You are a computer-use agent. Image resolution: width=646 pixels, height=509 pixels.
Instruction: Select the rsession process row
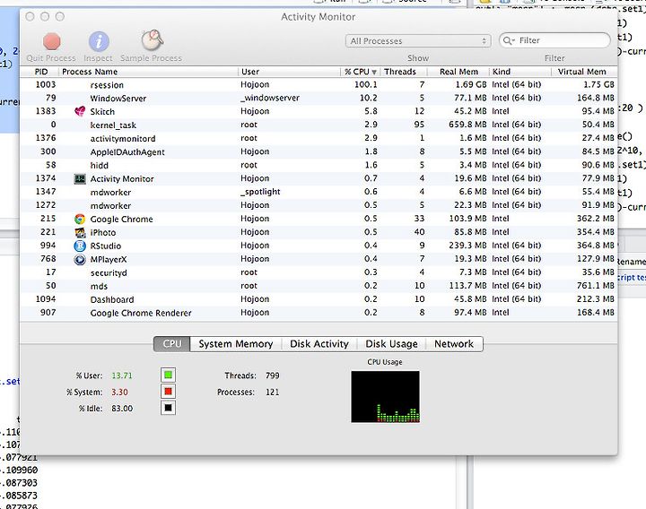tap(319, 85)
